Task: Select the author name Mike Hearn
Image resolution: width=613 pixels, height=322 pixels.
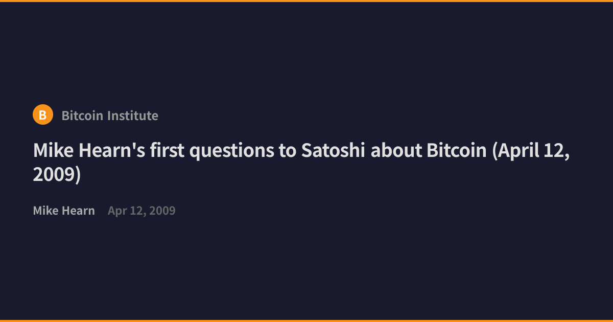Action: point(64,211)
